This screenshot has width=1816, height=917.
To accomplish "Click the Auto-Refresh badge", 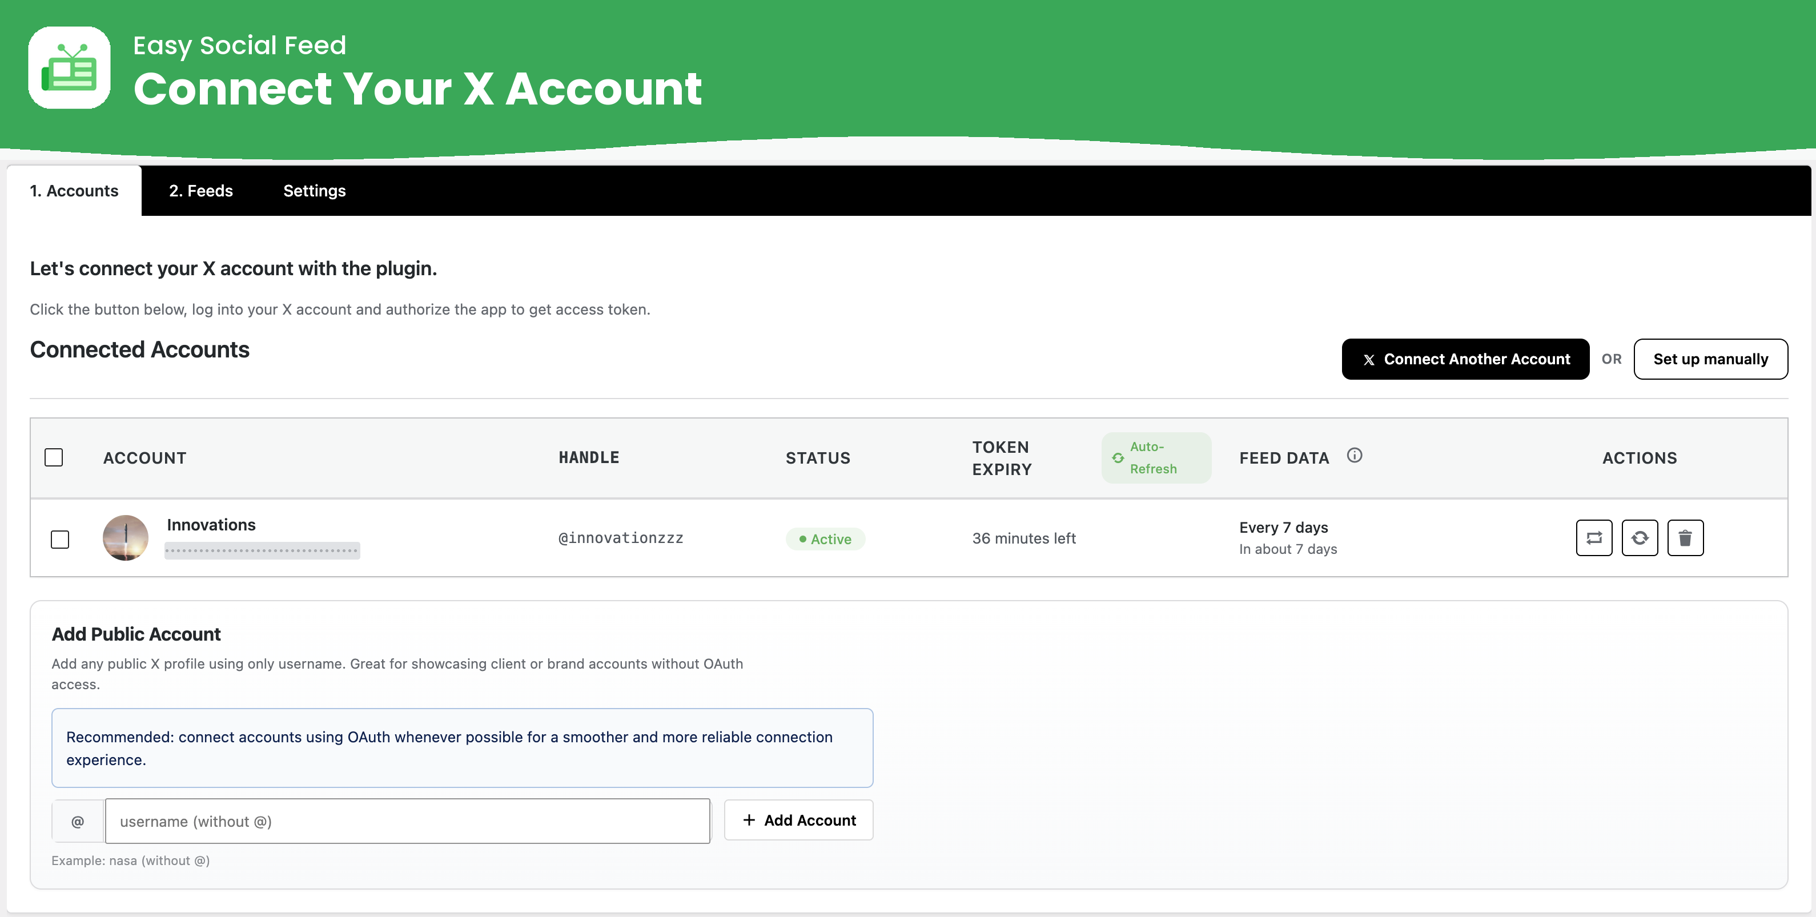I will point(1156,458).
